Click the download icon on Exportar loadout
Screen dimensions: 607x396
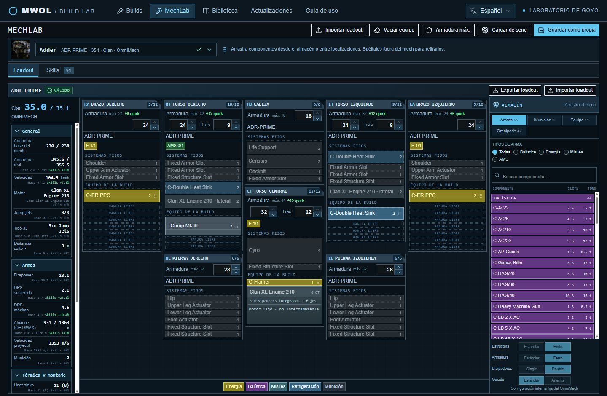[494, 90]
